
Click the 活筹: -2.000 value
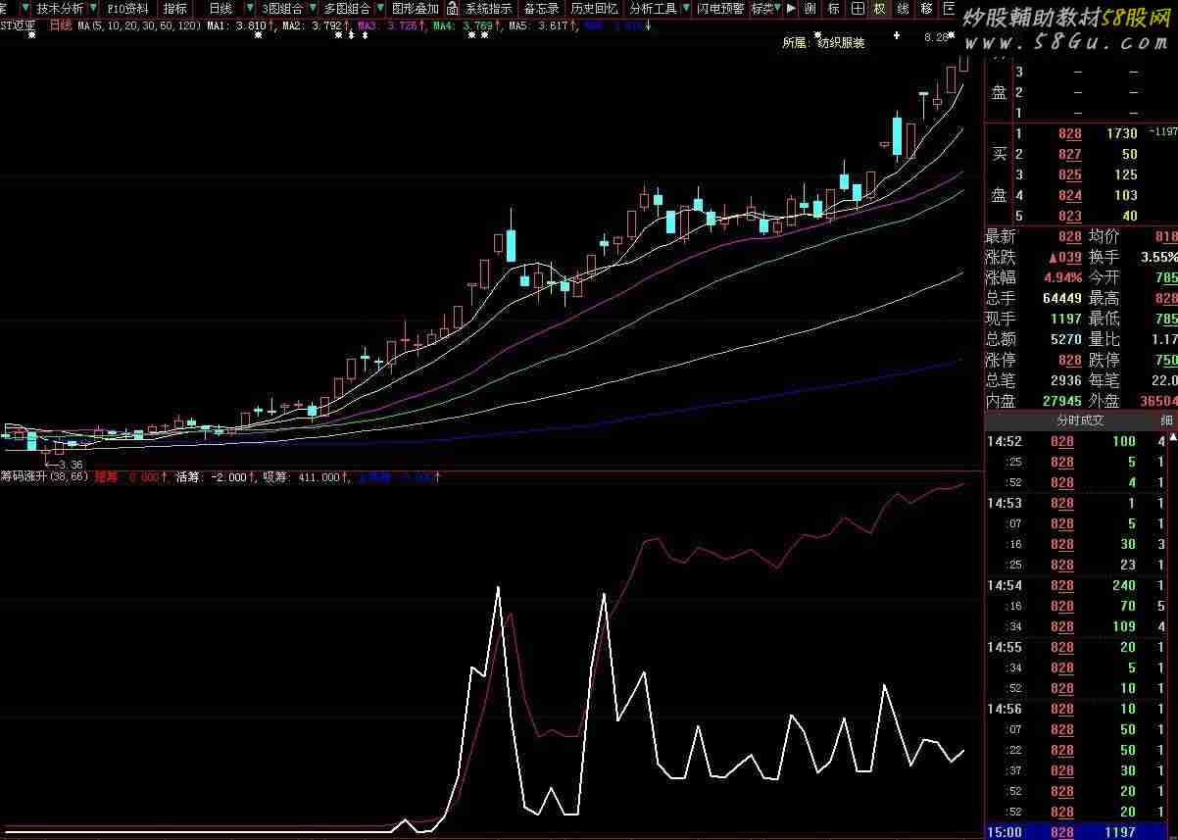(212, 477)
